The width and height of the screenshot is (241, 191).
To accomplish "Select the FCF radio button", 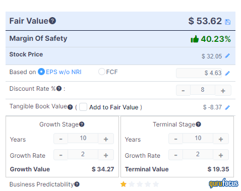I will pos(102,72).
